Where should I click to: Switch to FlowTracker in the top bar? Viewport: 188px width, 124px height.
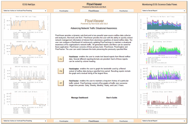[124, 11]
